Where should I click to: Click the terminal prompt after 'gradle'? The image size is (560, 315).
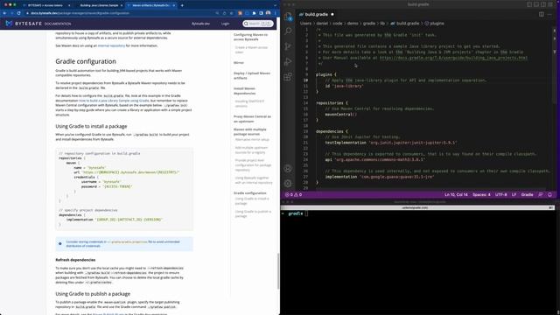[x=307, y=213]
